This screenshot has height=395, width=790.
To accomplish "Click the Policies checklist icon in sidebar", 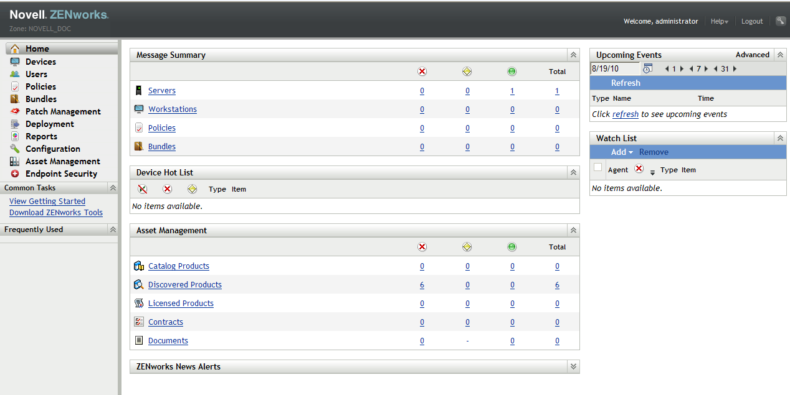I will click(x=15, y=86).
